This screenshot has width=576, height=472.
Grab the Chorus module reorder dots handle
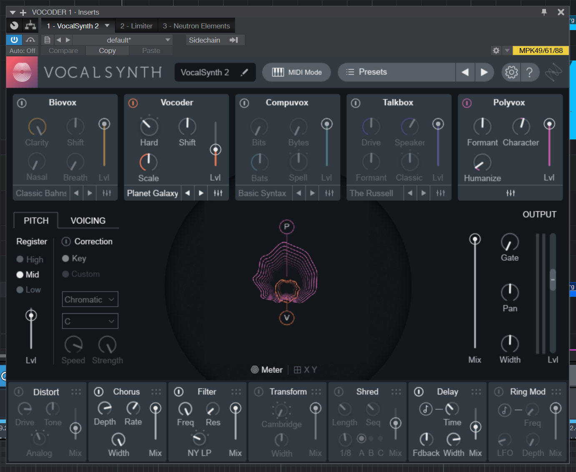[x=156, y=392]
